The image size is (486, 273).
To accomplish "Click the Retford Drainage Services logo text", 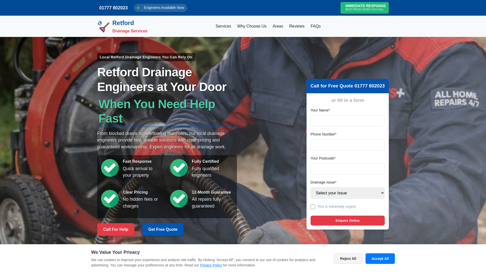I will (x=130, y=26).
